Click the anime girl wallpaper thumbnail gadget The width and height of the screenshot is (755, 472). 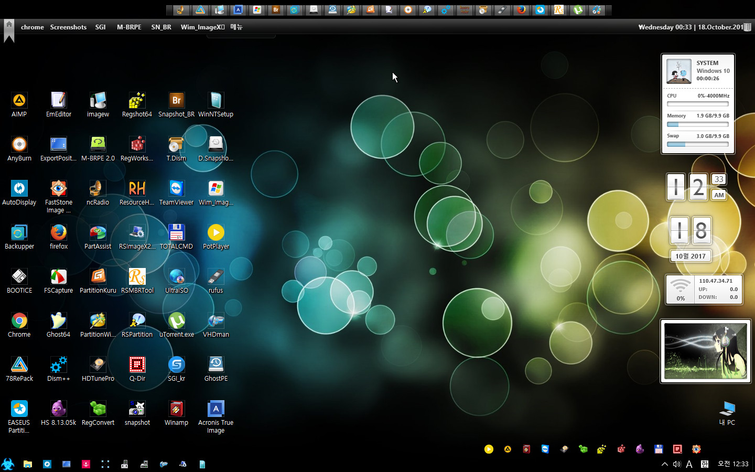click(706, 351)
